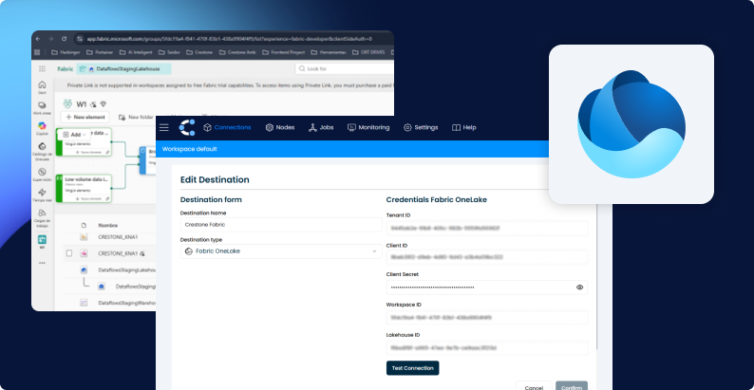Open the browser apps grid bookmark icon

click(x=39, y=52)
